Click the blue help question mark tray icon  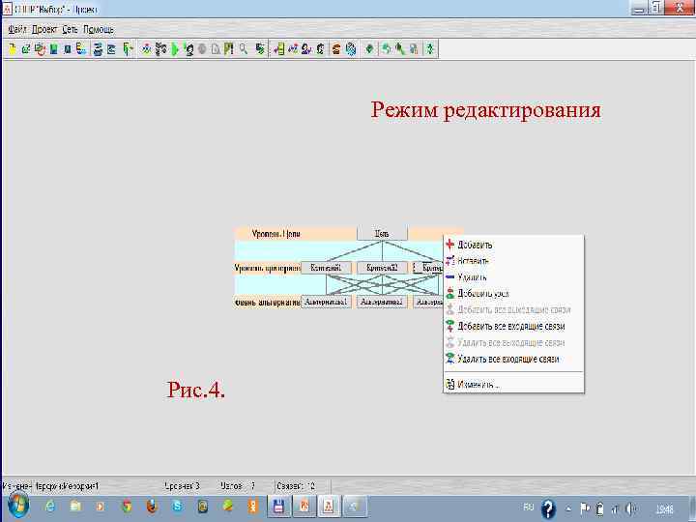(549, 508)
